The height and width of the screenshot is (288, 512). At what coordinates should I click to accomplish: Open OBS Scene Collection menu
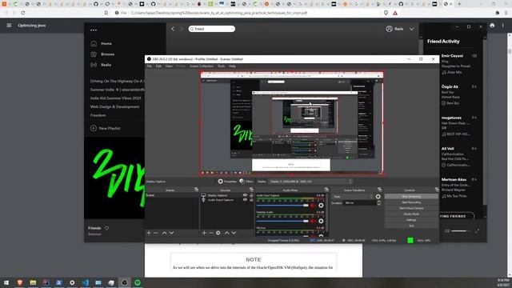pyautogui.click(x=202, y=66)
